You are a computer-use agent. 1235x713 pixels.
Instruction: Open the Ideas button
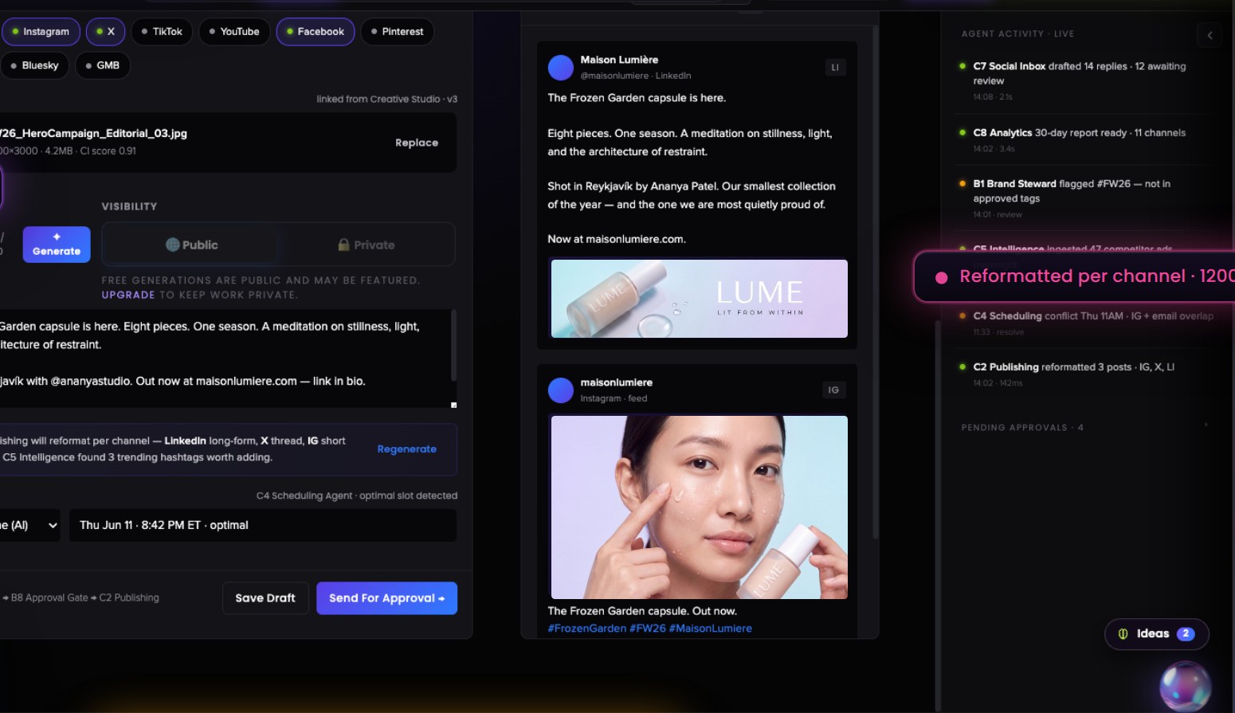1157,634
